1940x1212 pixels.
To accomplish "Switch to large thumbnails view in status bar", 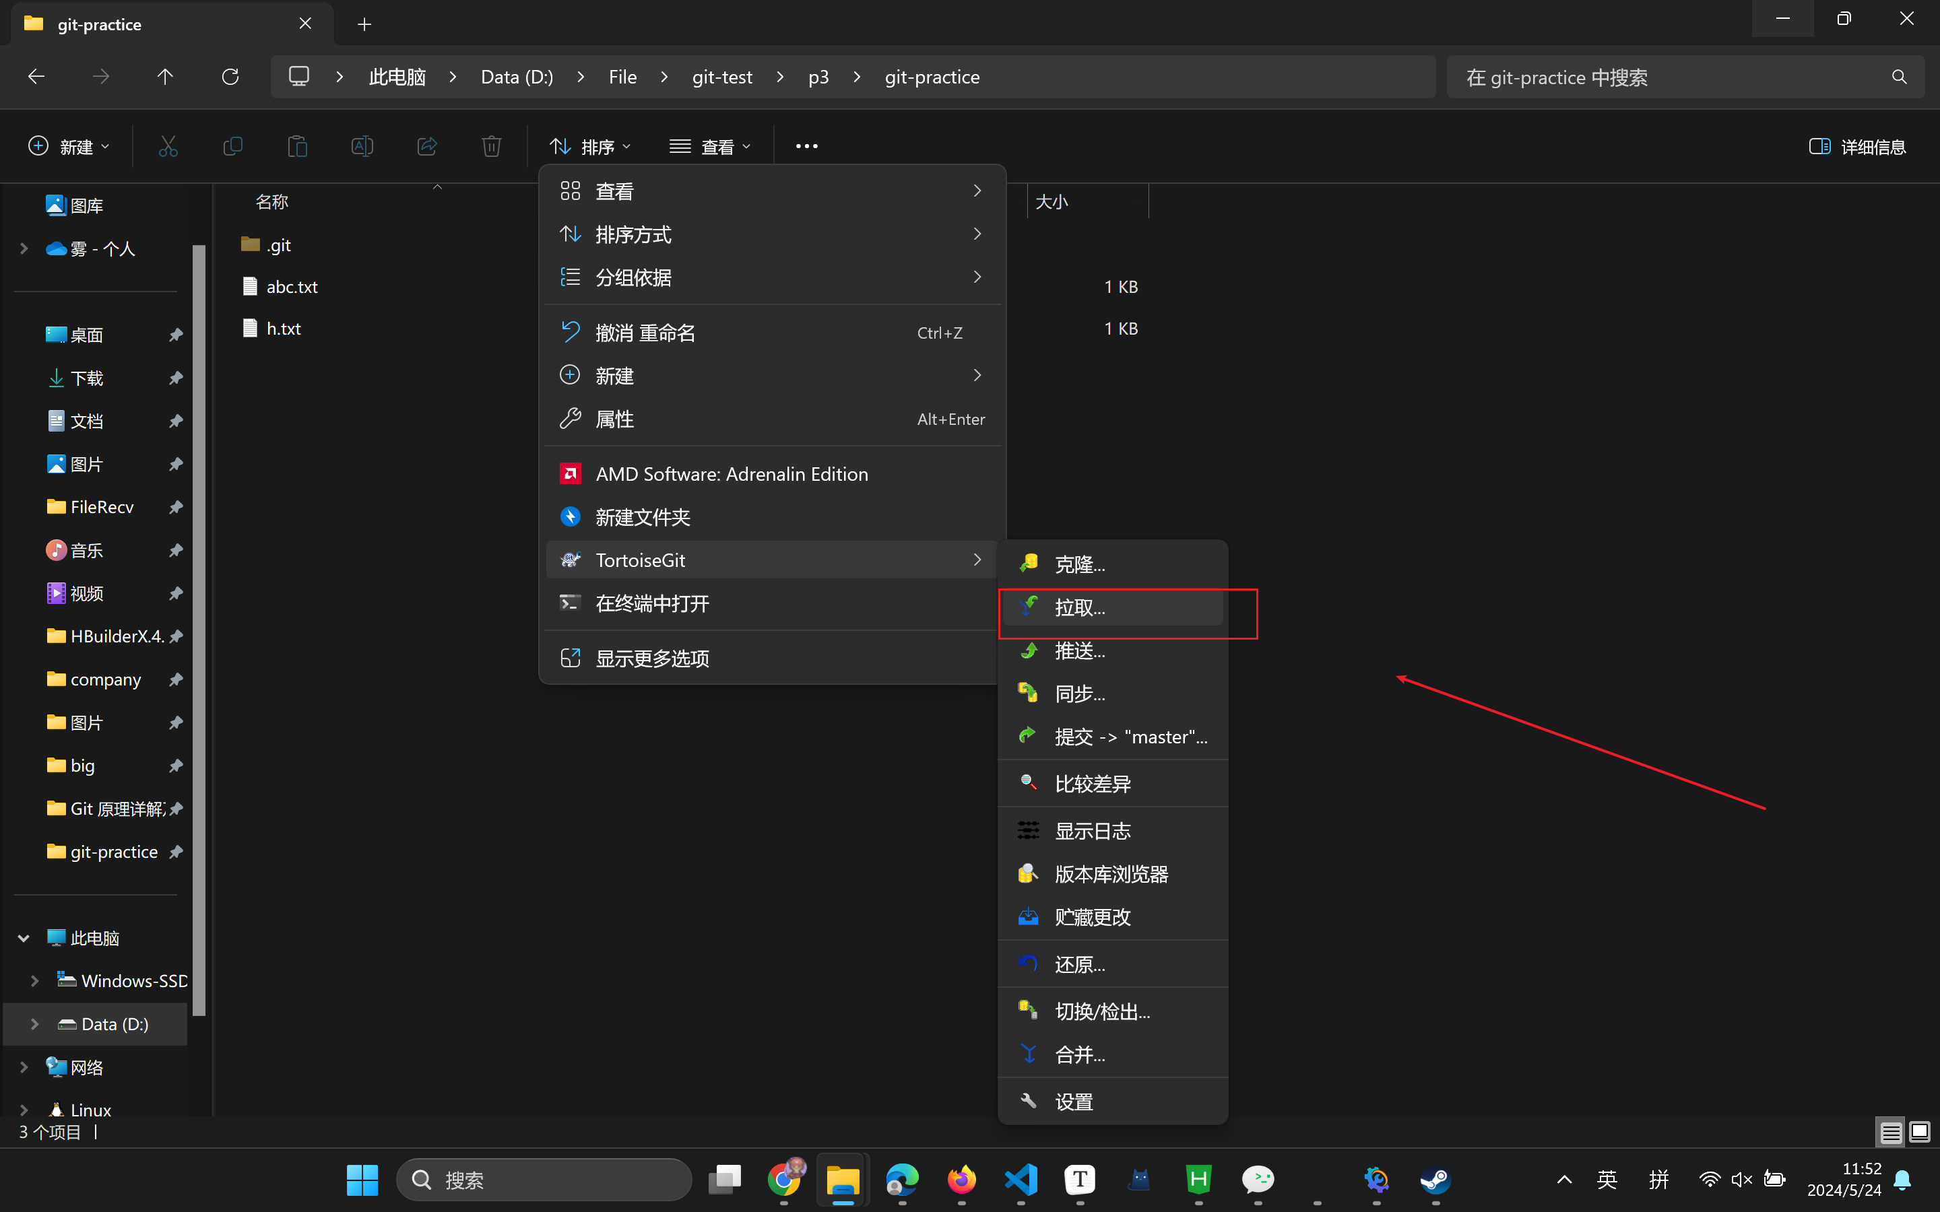I will point(1919,1132).
